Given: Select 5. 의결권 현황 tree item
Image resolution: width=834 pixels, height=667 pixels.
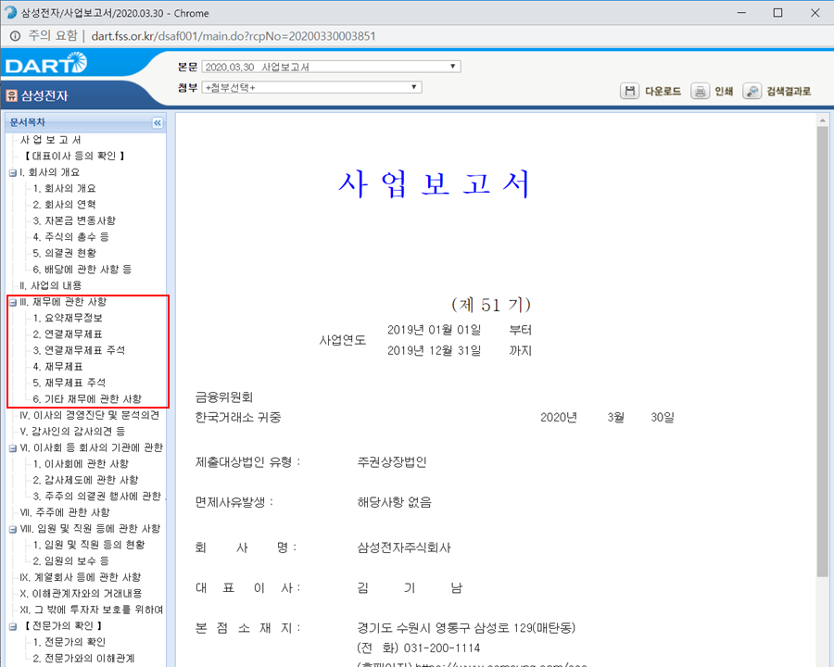Looking at the screenshot, I should click(x=64, y=253).
